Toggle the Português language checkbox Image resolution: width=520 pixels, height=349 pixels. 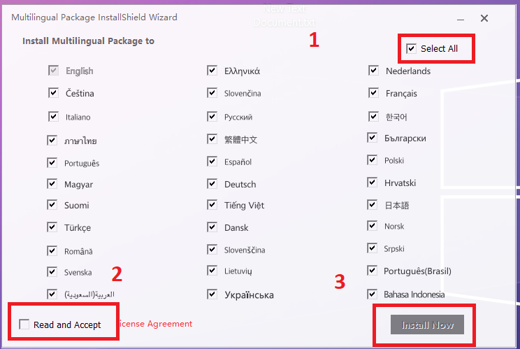(x=52, y=163)
